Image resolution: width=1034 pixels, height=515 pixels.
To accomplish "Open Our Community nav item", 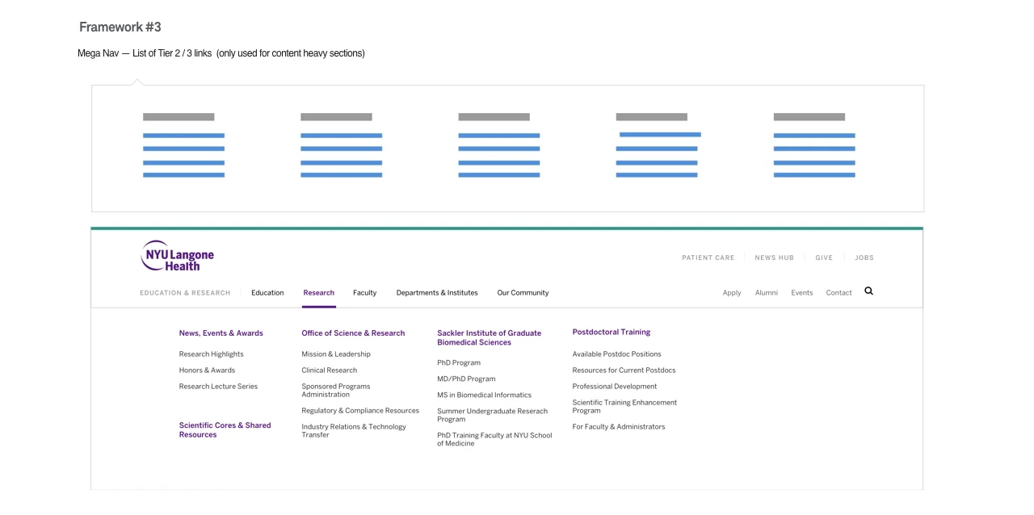I will (x=523, y=293).
